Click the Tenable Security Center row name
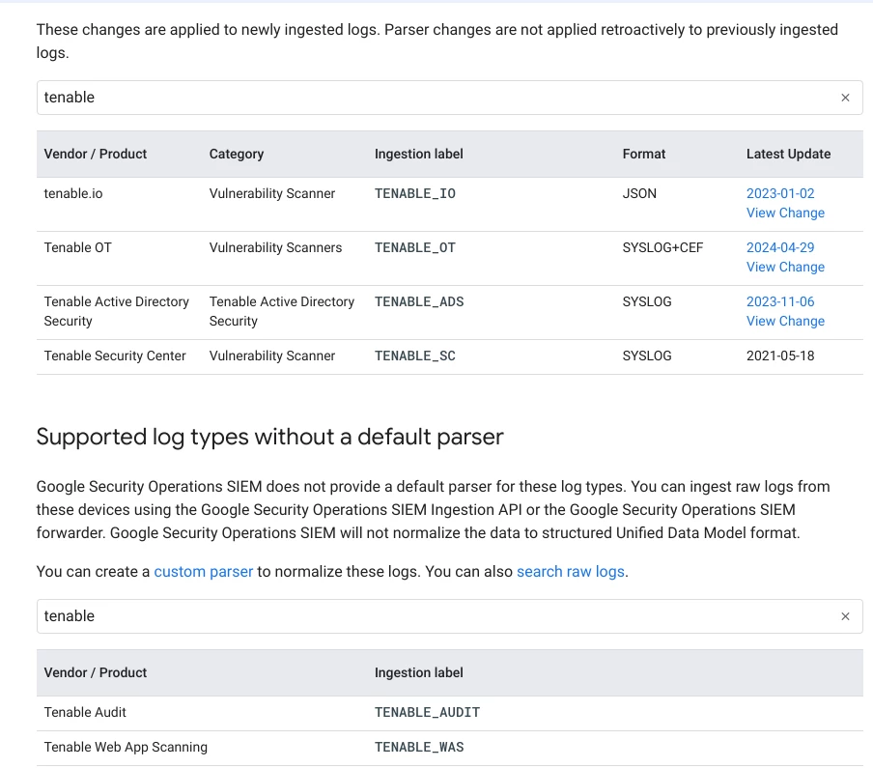This screenshot has width=873, height=768. (x=115, y=356)
